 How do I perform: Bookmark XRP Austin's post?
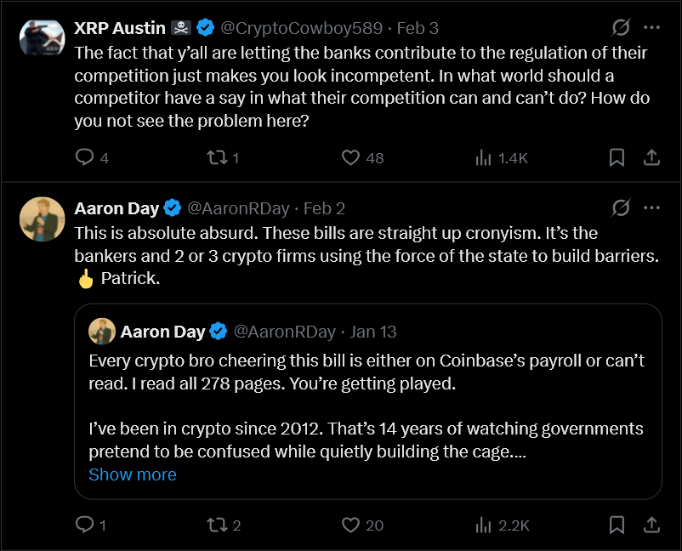tap(617, 157)
